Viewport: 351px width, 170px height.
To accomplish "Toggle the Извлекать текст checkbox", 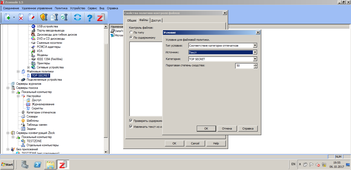I will (x=131, y=126).
